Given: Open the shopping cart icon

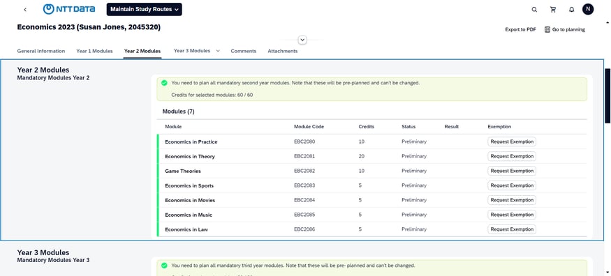Looking at the screenshot, I should [x=553, y=10].
